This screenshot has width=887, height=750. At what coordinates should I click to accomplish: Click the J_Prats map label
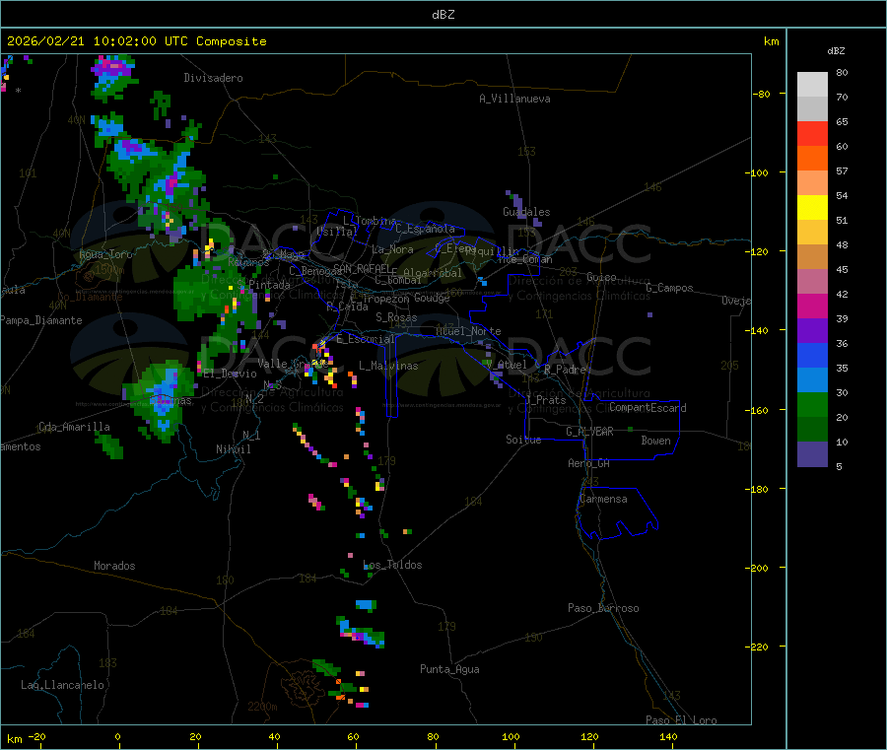click(546, 400)
